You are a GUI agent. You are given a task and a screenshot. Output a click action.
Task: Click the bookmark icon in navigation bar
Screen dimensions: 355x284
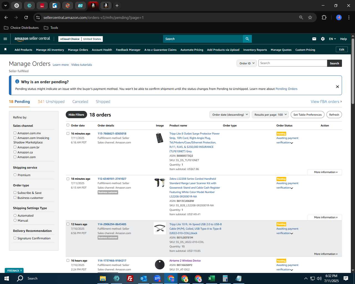tap(5, 49)
